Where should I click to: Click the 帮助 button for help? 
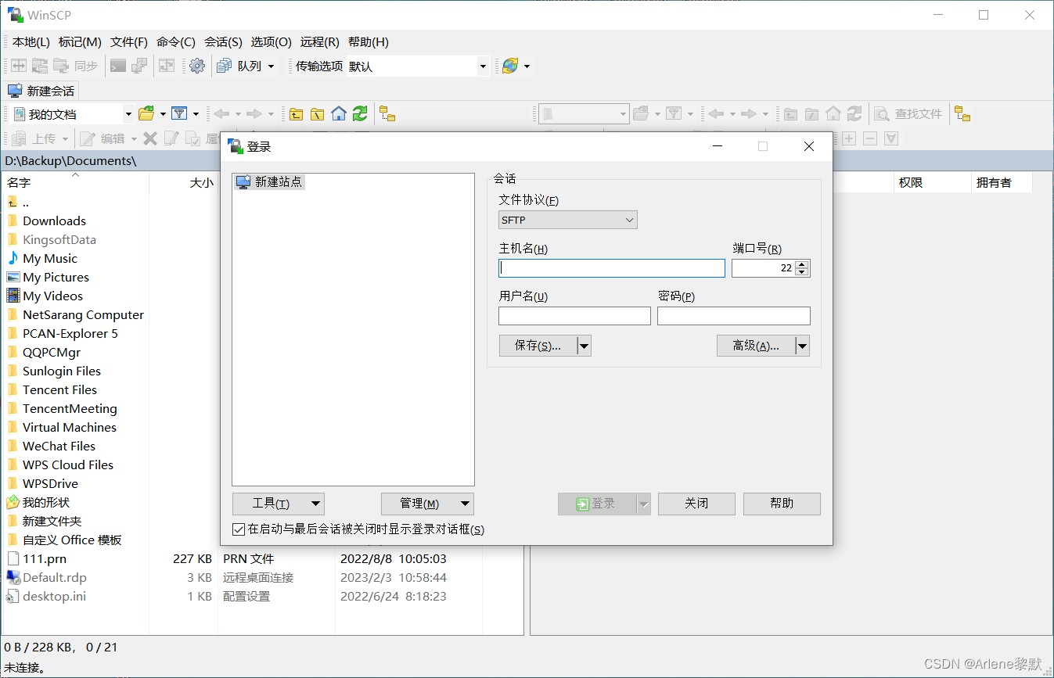[x=781, y=504]
